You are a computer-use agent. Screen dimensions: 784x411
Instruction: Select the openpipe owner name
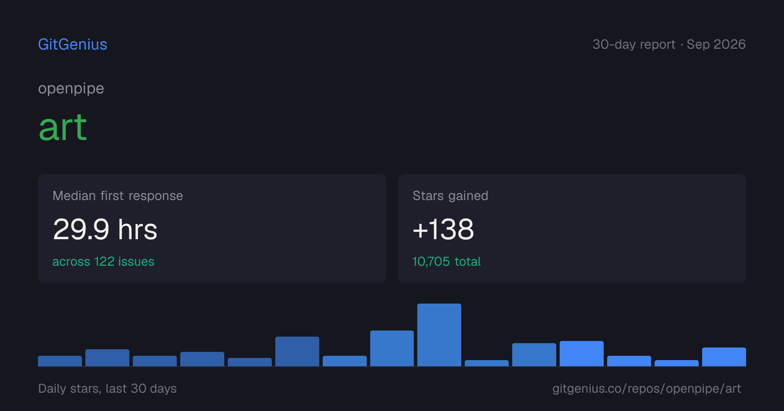tap(71, 88)
